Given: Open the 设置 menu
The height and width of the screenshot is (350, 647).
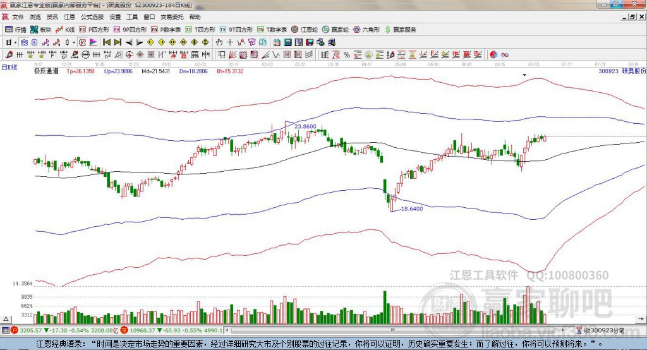Looking at the screenshot, I should pyautogui.click(x=115, y=17).
